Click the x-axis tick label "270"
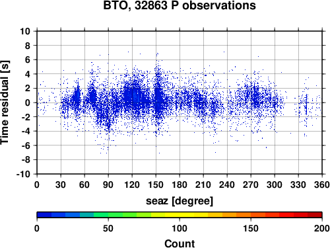The height and width of the screenshot is (248, 330). point(251,185)
